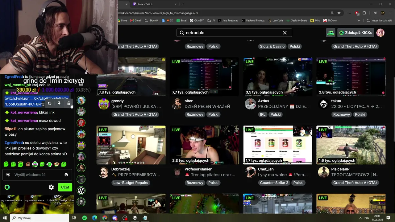
Task: Click Counter-Strike 2 tag under Chef_jan
Action: [274, 183]
